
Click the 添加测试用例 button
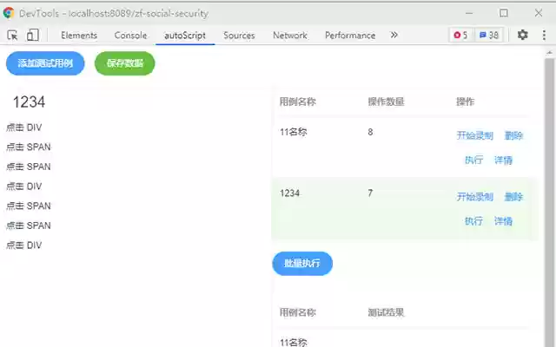[x=45, y=63]
